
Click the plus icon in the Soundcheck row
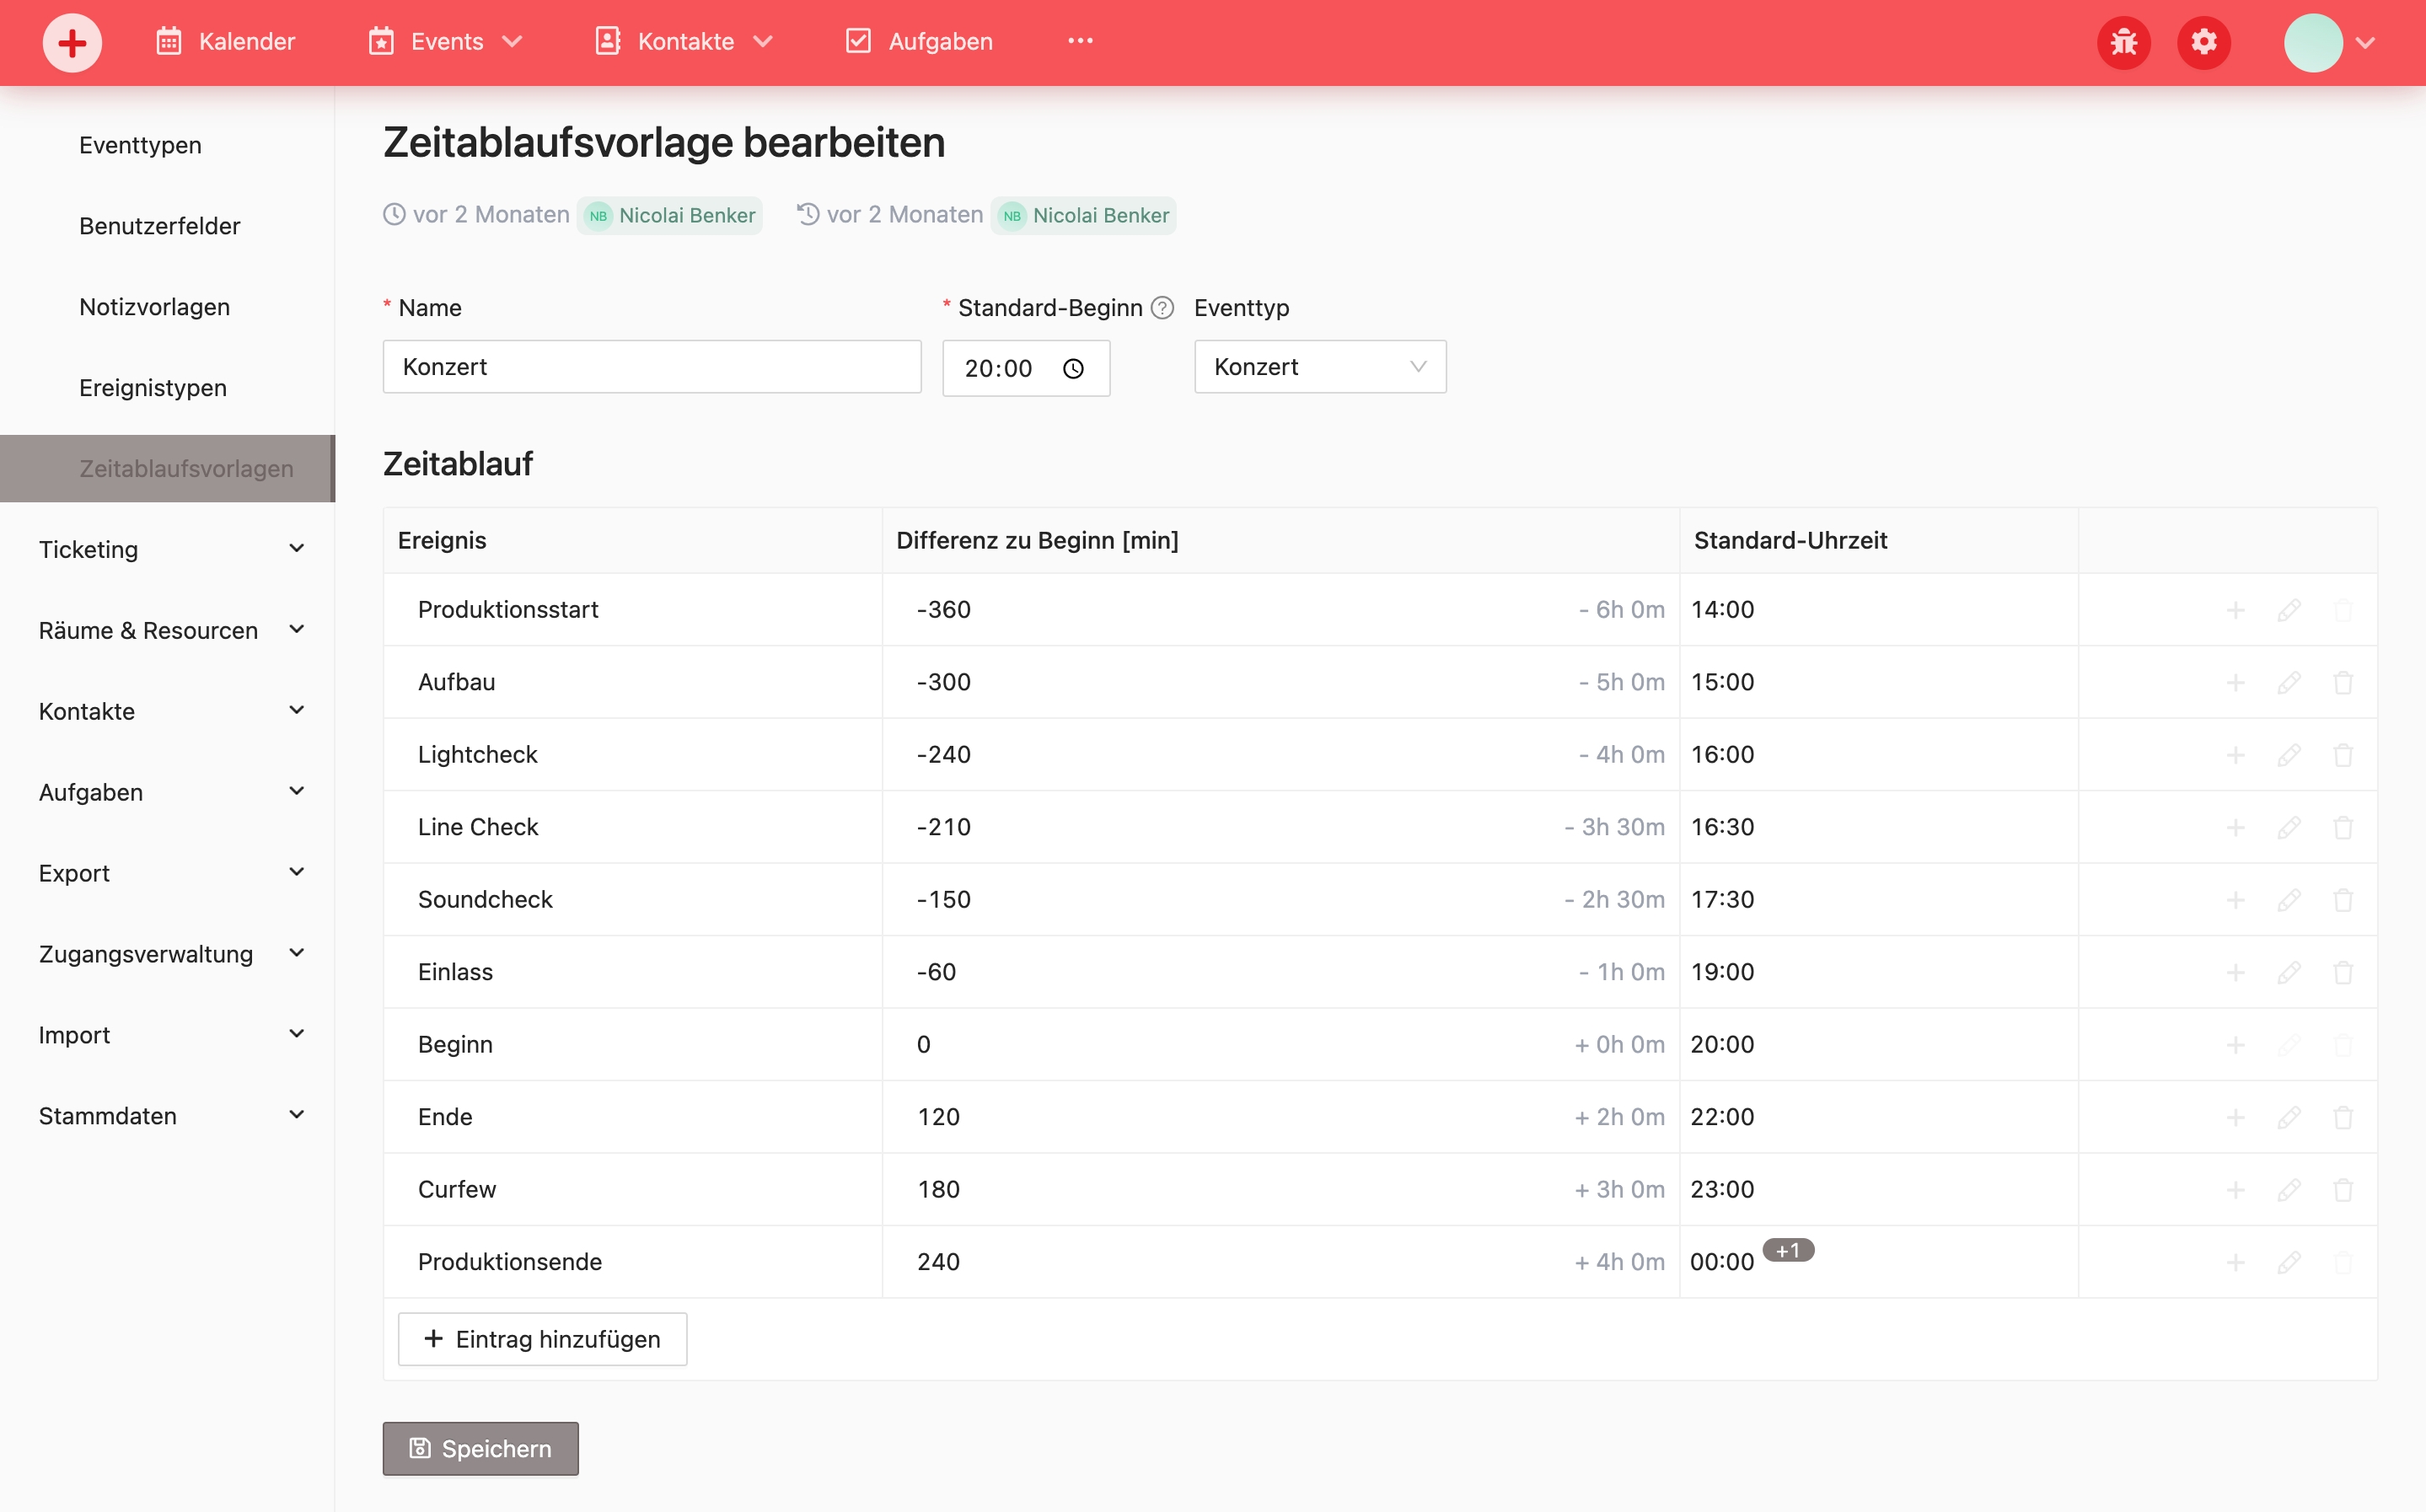pyautogui.click(x=2235, y=900)
